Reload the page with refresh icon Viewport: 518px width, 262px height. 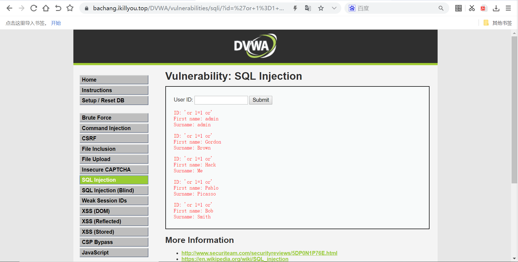tap(34, 8)
